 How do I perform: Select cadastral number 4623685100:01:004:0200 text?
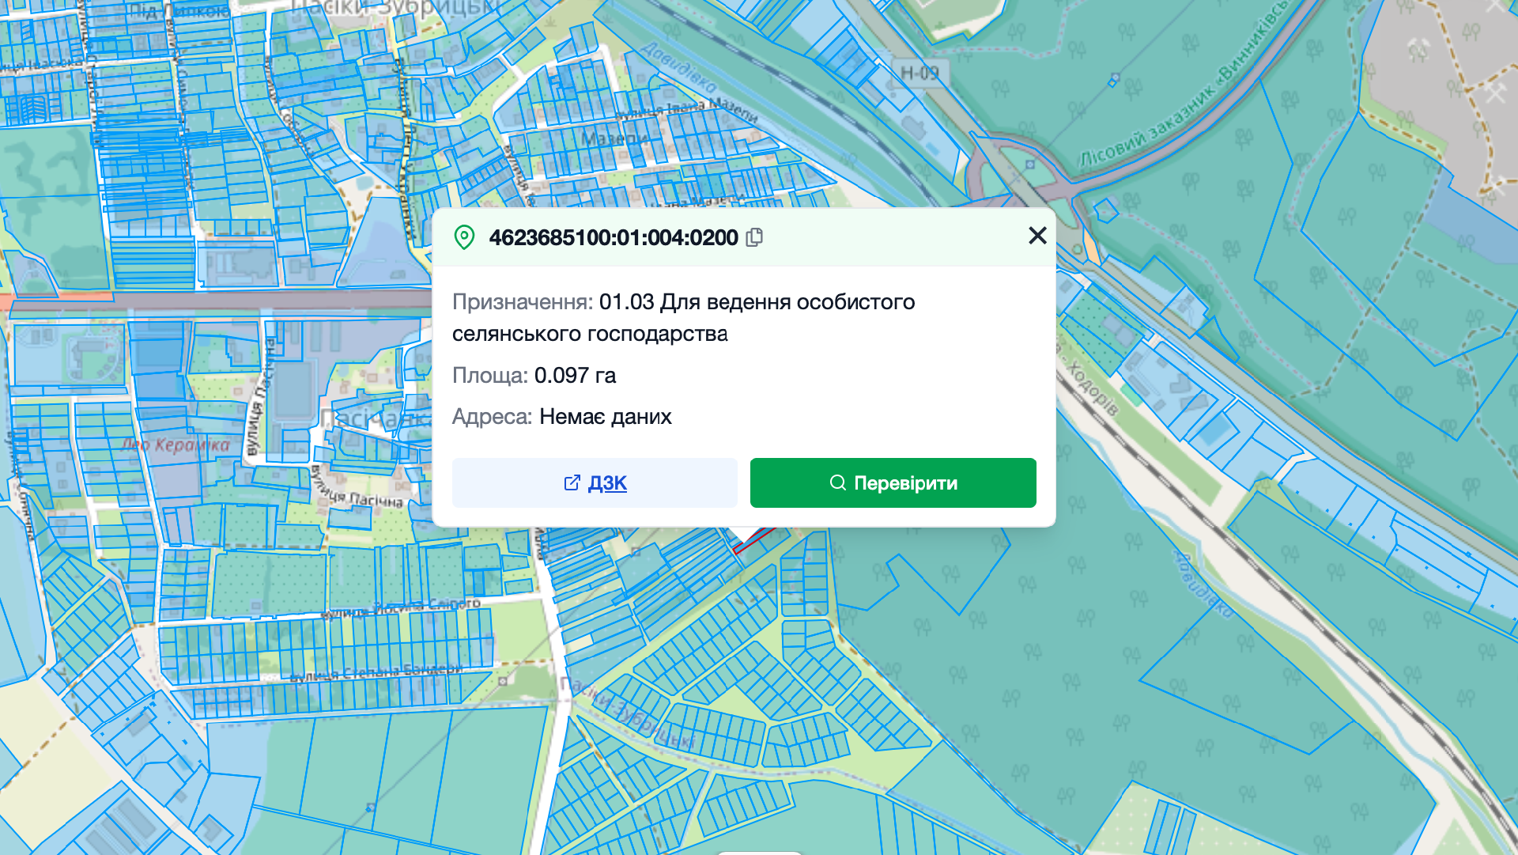[x=613, y=237]
